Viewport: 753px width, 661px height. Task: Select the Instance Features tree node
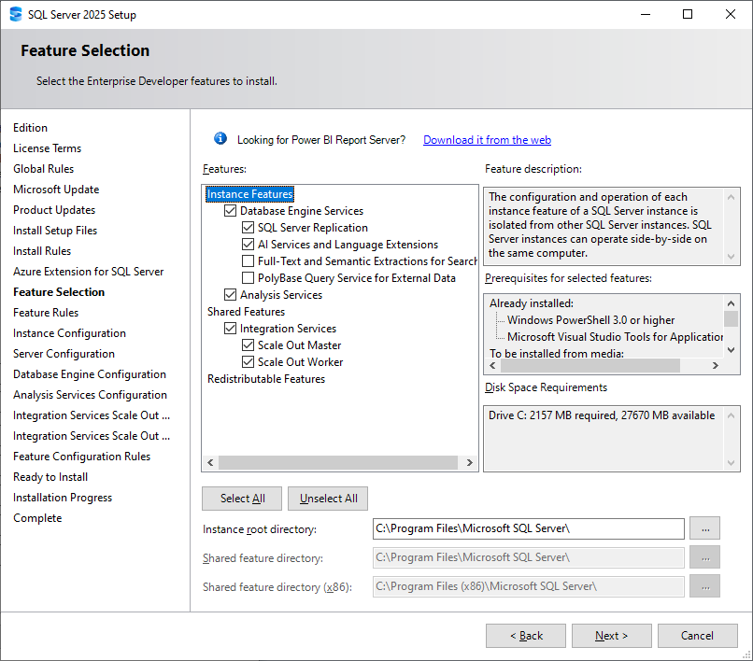(x=249, y=194)
